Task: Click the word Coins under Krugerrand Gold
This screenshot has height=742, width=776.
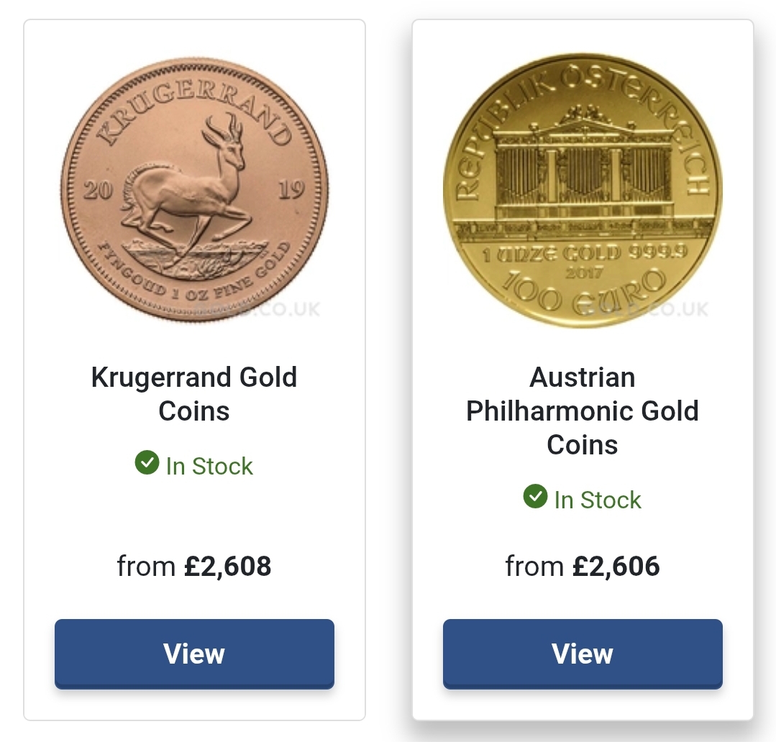Action: tap(194, 411)
